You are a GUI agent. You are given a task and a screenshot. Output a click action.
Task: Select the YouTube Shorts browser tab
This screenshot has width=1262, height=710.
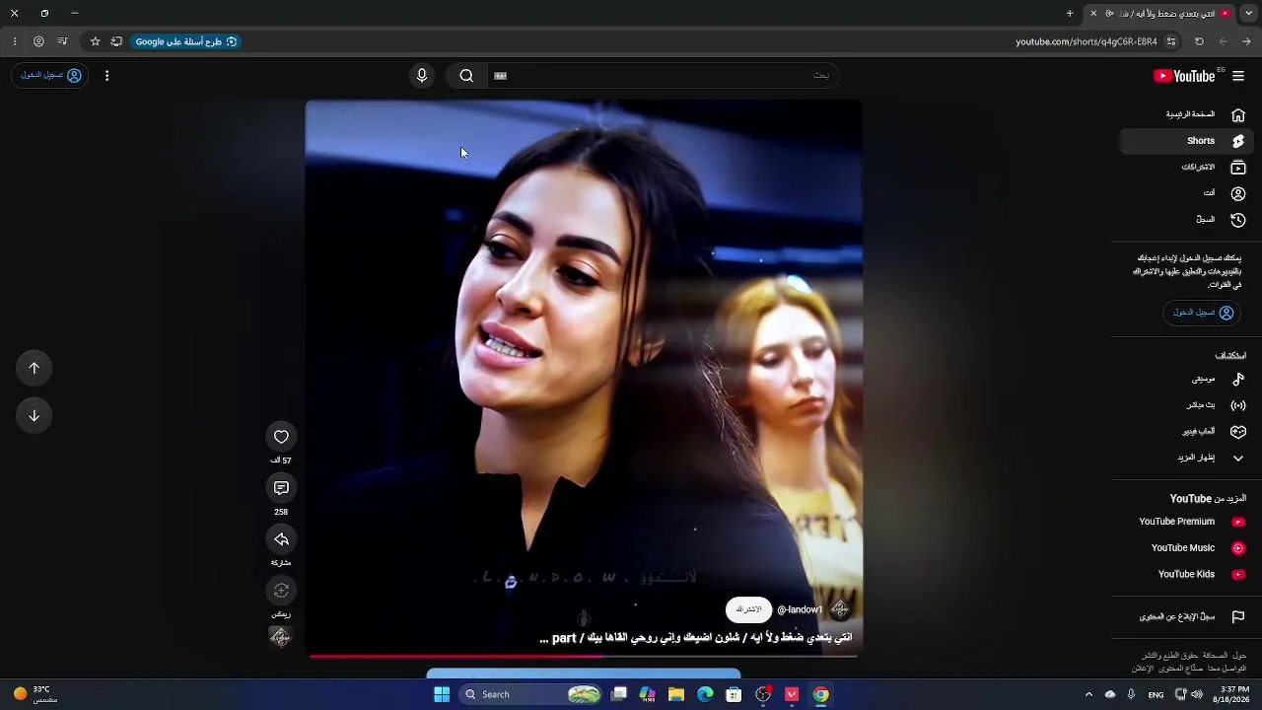[1159, 13]
